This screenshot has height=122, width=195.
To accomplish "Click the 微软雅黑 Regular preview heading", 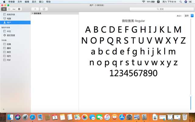I will click(x=133, y=21).
